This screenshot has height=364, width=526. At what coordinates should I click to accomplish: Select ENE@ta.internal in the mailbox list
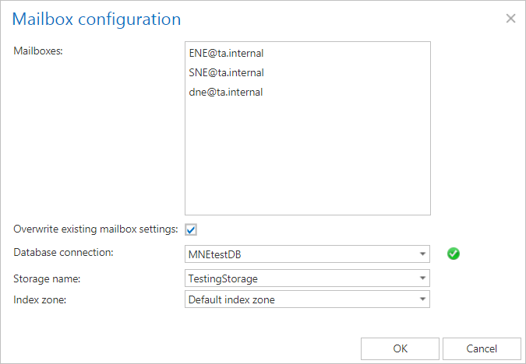tap(226, 54)
